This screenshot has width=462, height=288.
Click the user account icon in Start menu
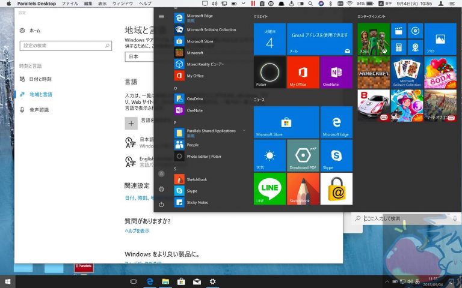click(x=161, y=173)
